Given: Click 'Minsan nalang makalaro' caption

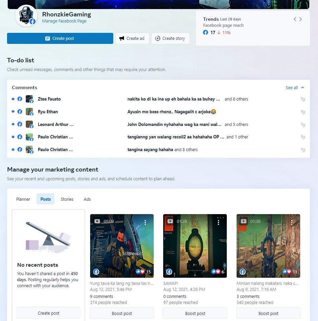Looking at the screenshot, I should 267,283.
